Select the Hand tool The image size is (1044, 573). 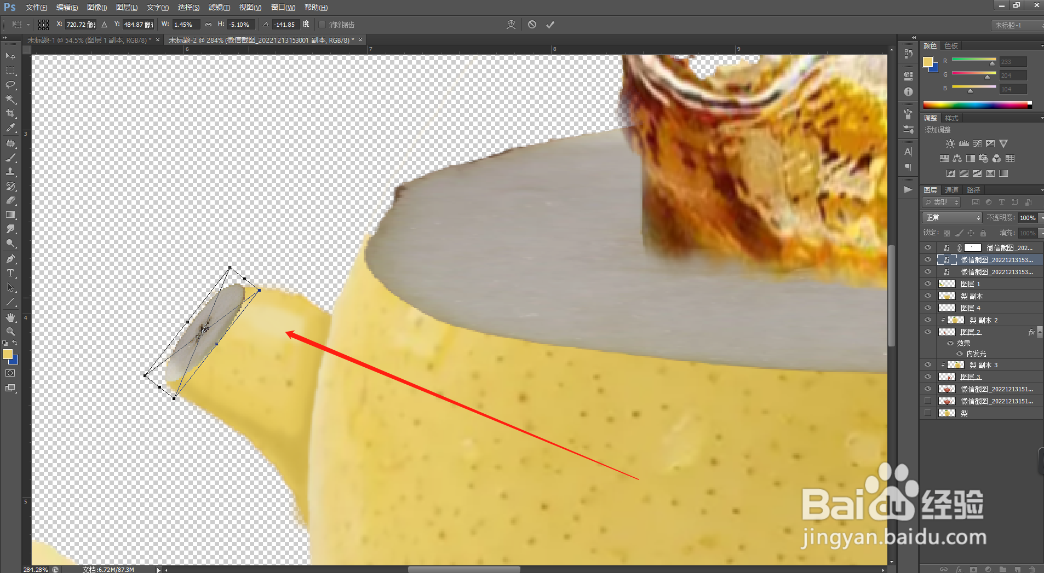10,317
